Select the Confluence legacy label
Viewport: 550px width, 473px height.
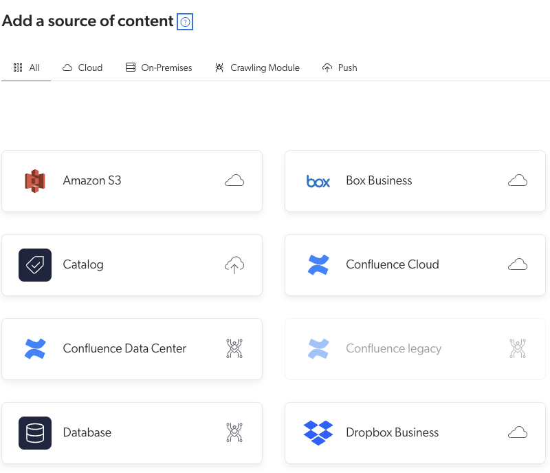click(x=393, y=348)
